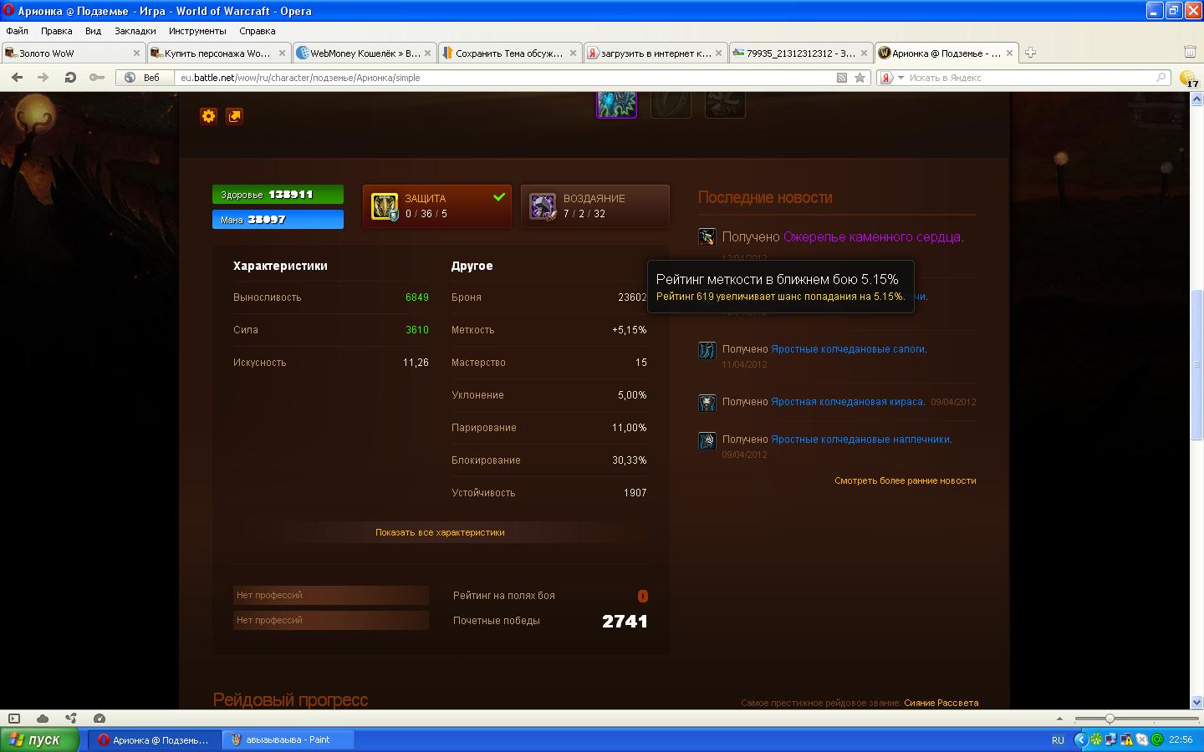Open the Сияние Рассвета title link
Viewport: 1204px width, 752px height.
point(941,703)
